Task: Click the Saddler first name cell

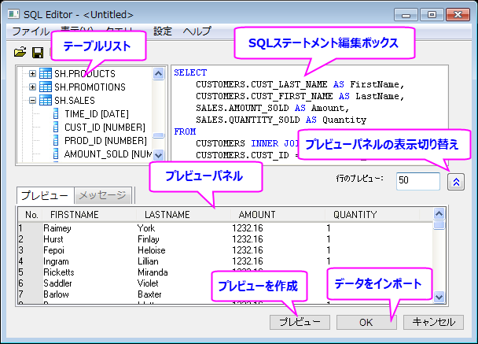Action: [57, 283]
